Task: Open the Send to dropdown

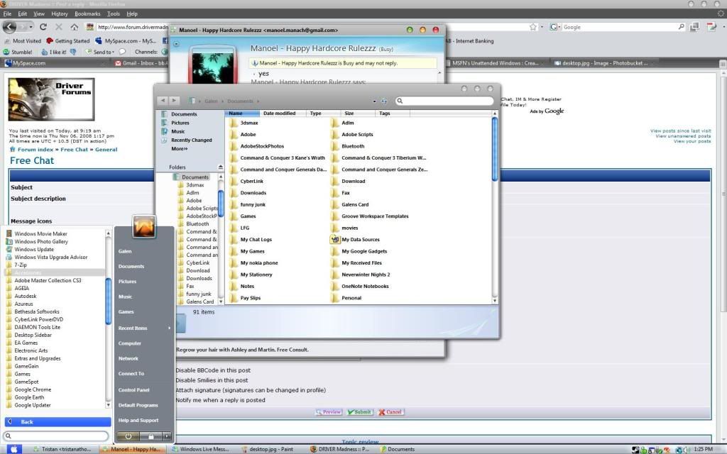Action: pos(99,52)
